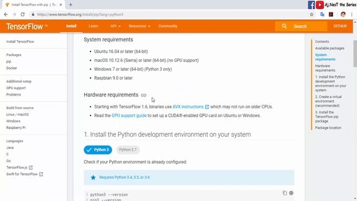The width and height of the screenshot is (357, 201).
Task: Click the browser forward arrow
Action: [14, 15]
